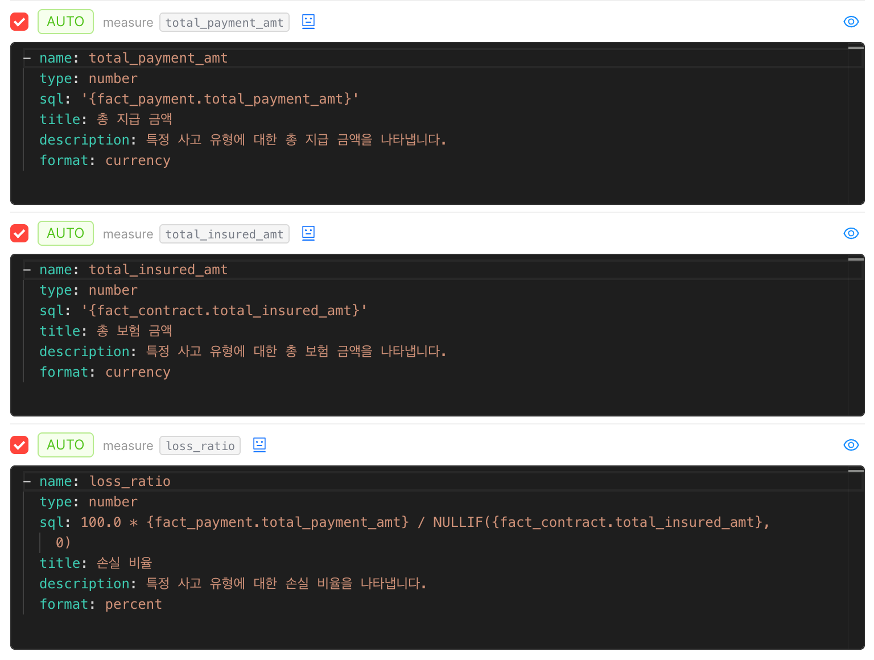Click line 'name: total_insured_amt' in editor
This screenshot has height=660, width=874.
133,270
